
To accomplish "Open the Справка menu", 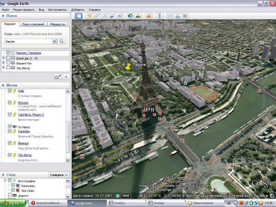I will [x=94, y=10].
